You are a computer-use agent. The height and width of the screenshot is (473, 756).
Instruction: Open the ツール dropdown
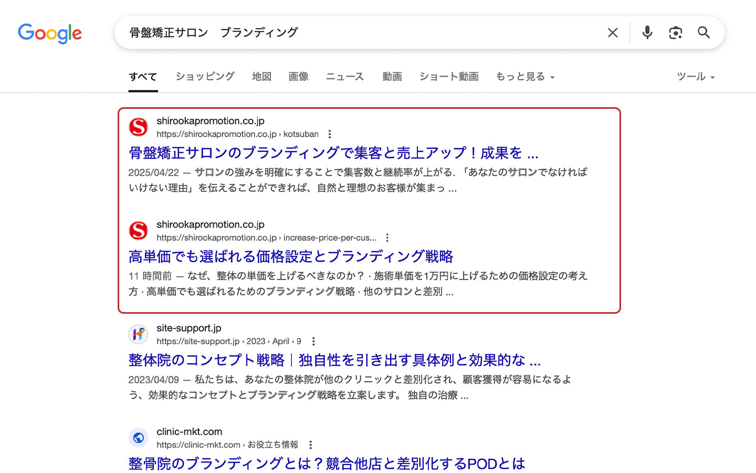(696, 77)
